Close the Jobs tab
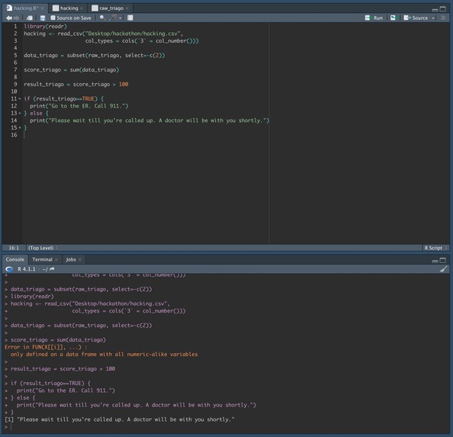This screenshot has width=453, height=437. 80,259
